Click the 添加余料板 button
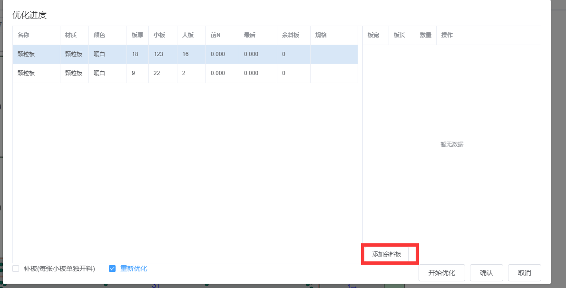This screenshot has width=566, height=288. point(386,254)
